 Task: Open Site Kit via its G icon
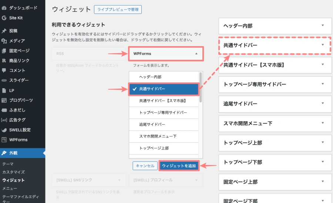pos(4,18)
